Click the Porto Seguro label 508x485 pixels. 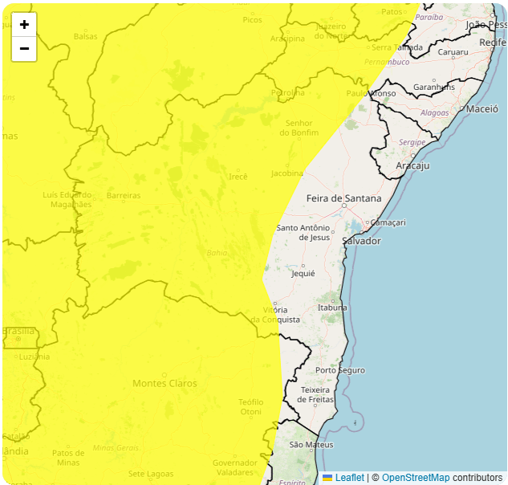(x=340, y=370)
